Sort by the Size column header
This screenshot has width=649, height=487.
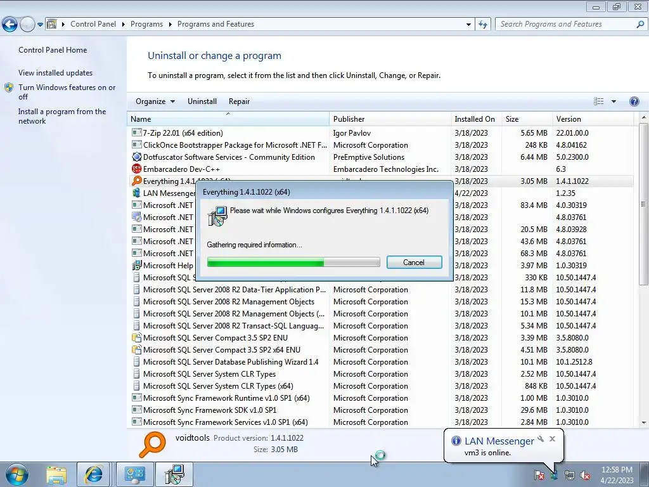tap(527, 119)
